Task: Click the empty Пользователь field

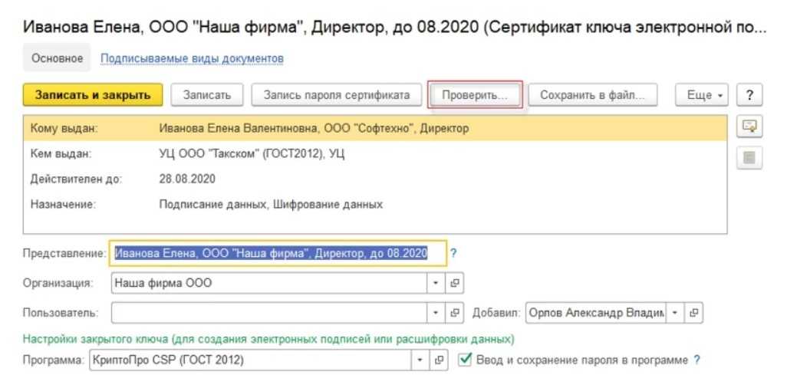Action: click(x=269, y=313)
